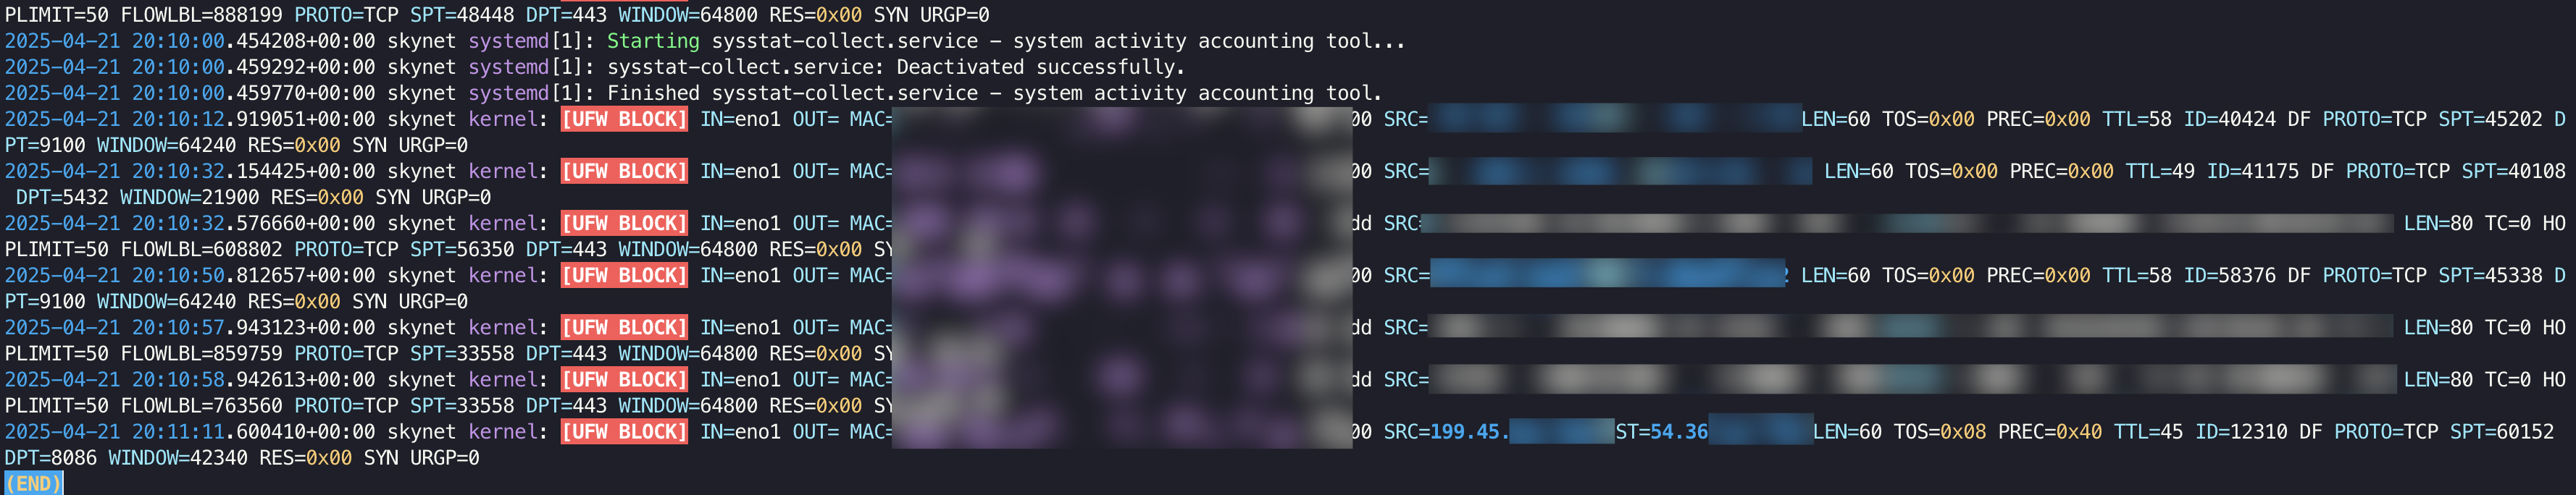2576x495 pixels.
Task: Click the (END) pager marker
Action: (x=33, y=484)
